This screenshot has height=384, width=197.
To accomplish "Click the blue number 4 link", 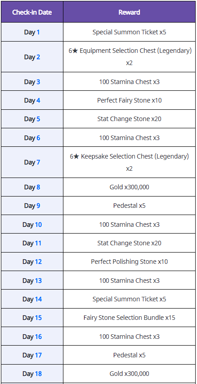I will pyautogui.click(x=38, y=100).
